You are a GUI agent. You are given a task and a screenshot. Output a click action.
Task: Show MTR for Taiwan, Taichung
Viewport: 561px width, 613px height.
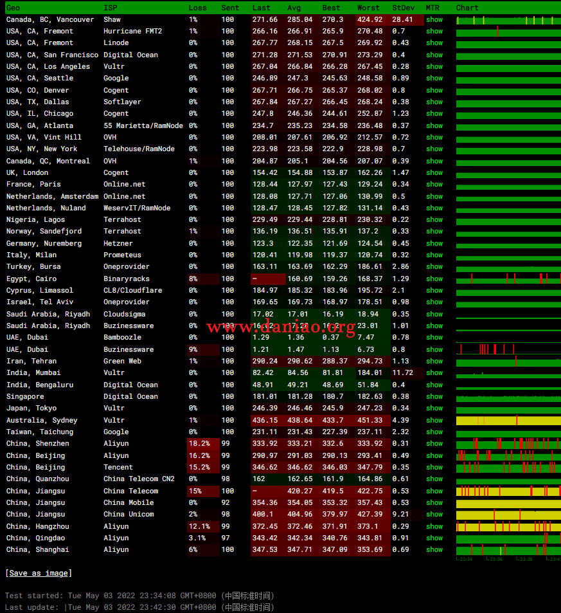coord(434,432)
